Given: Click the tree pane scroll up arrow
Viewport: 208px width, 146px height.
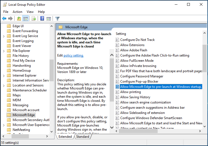Looking at the screenshot, I should coord(52,26).
